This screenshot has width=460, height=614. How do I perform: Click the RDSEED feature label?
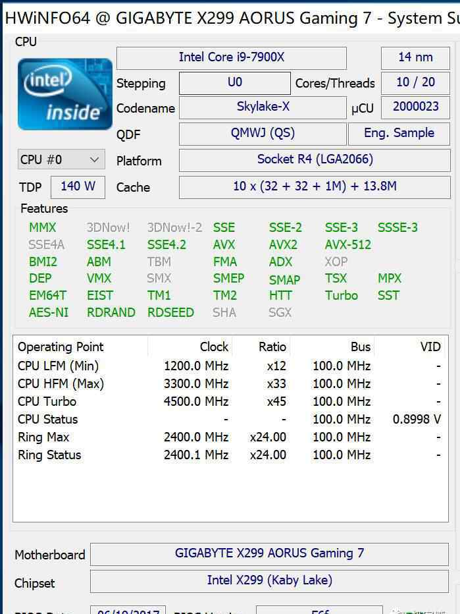coord(170,312)
